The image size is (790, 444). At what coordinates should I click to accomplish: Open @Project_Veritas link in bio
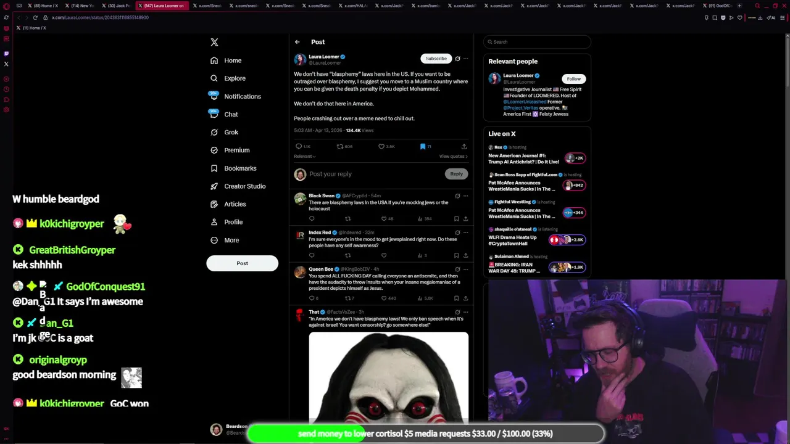(x=521, y=108)
